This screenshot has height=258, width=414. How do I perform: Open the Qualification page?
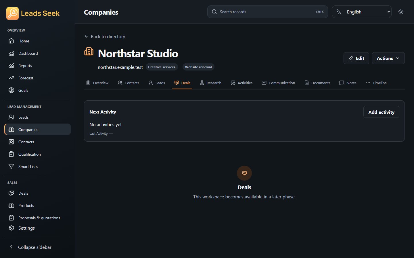click(x=37, y=154)
